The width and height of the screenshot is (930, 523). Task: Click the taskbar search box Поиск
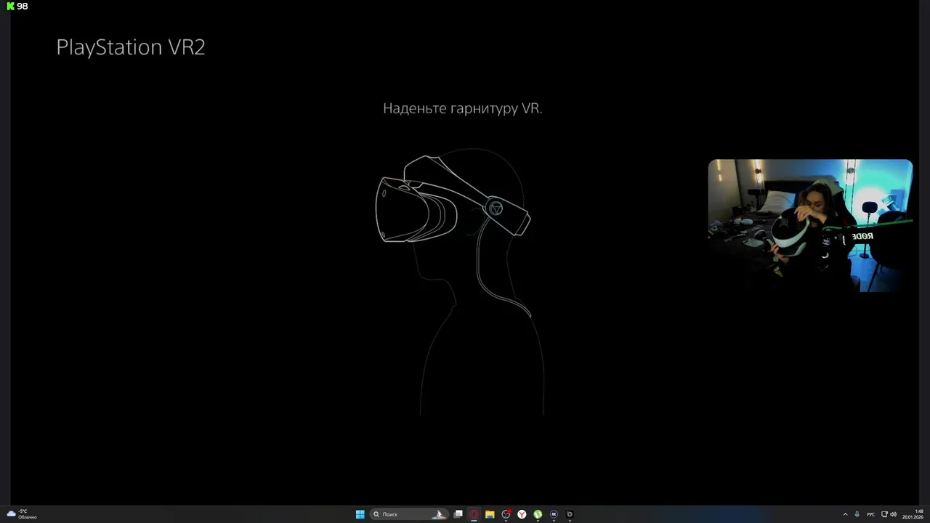tap(409, 514)
